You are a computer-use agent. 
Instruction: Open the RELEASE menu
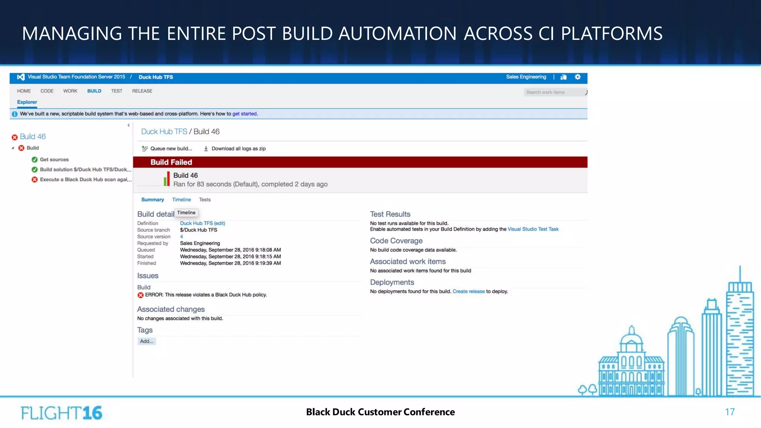(x=142, y=91)
